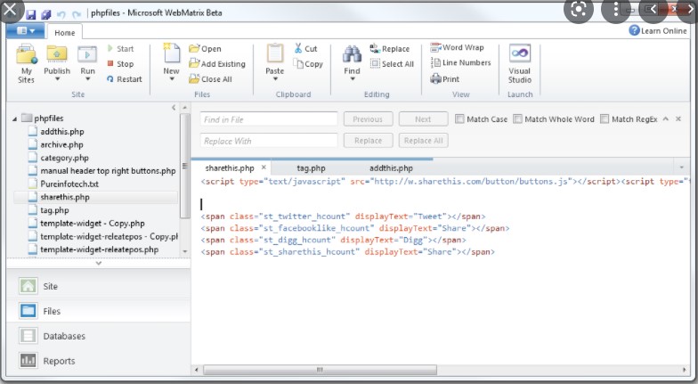Image resolution: width=698 pixels, height=384 pixels.
Task: Collapse the file tree pane arrow
Action: [174, 107]
